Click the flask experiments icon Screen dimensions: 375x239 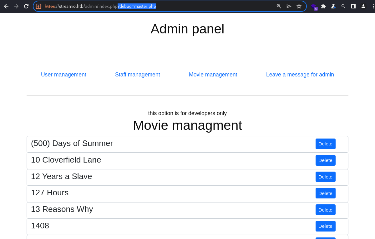[x=333, y=7]
